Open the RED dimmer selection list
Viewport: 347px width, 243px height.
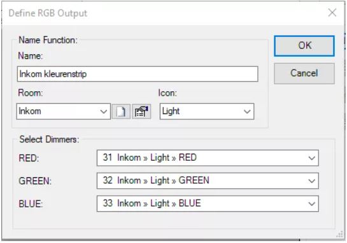pos(208,158)
